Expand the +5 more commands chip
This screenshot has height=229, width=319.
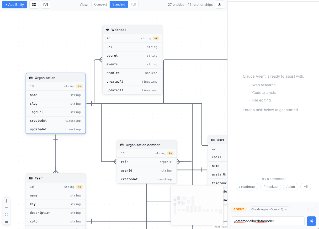[306, 187]
